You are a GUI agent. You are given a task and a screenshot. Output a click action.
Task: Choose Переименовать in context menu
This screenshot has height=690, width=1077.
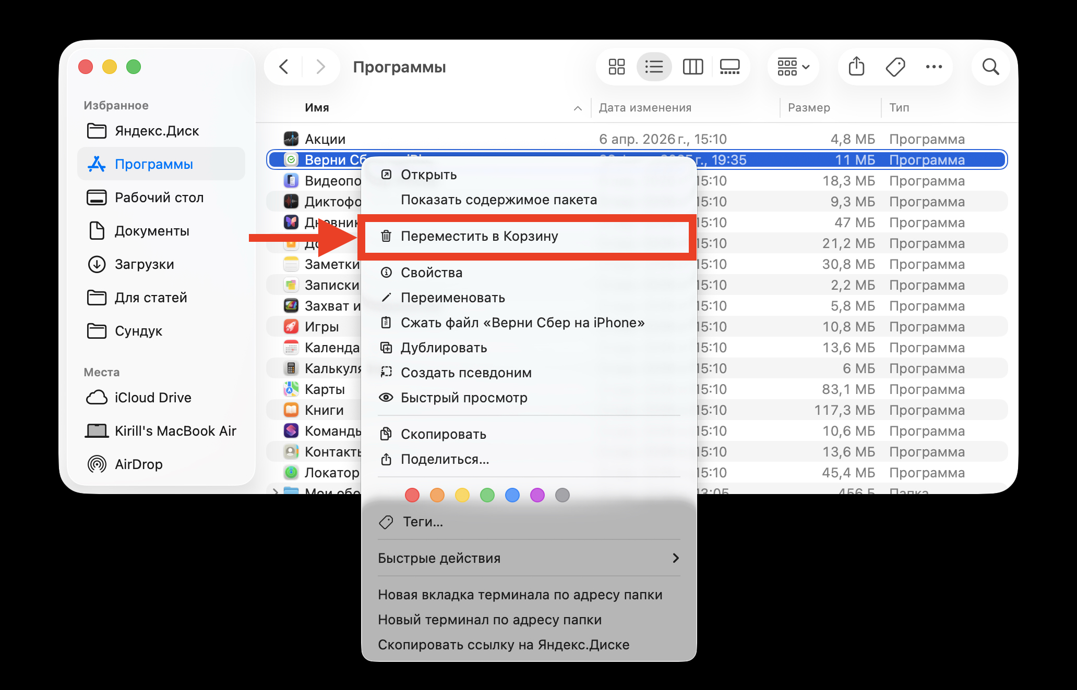529,298
